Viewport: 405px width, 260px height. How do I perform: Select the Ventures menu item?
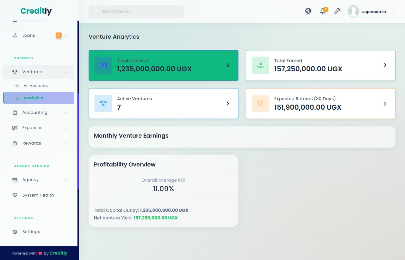click(39, 72)
